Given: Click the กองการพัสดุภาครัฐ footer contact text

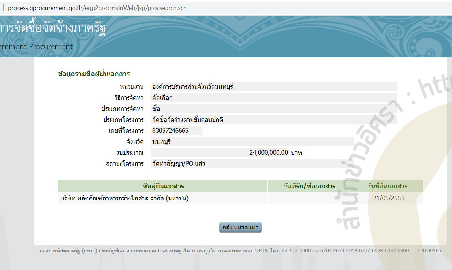Looking at the screenshot, I should tap(224, 251).
